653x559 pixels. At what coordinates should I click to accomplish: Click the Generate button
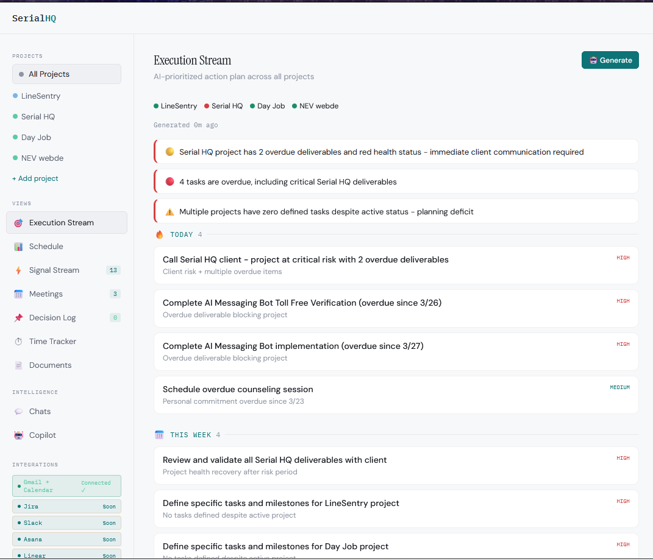[610, 60]
